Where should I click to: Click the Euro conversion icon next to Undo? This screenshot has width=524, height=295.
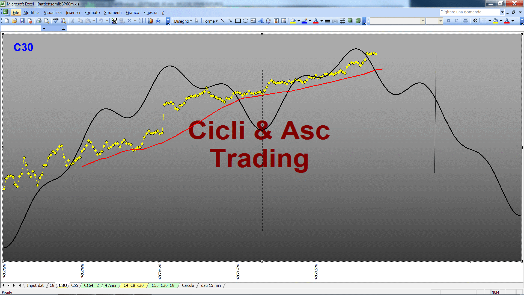(x=114, y=21)
